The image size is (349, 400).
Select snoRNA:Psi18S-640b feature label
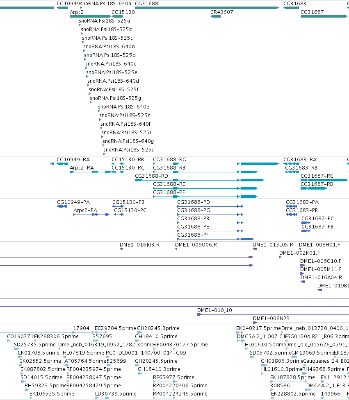pyautogui.click(x=109, y=46)
